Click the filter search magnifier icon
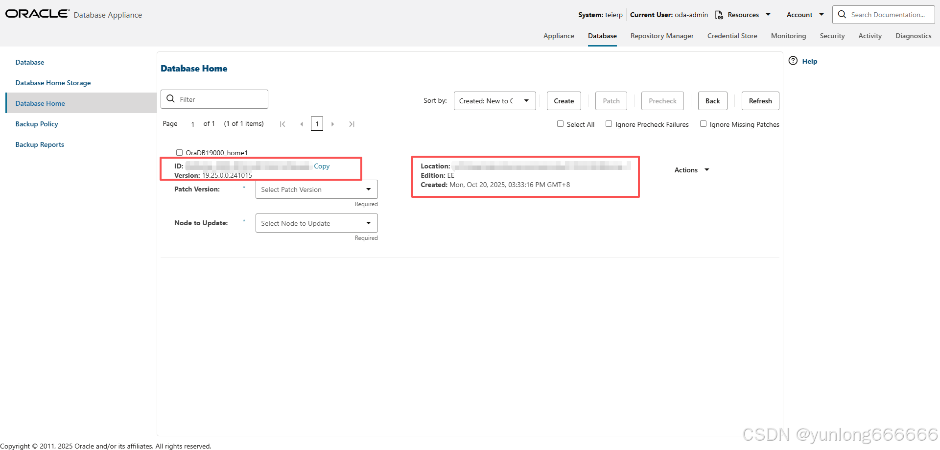This screenshot has height=450, width=940. [x=170, y=99]
